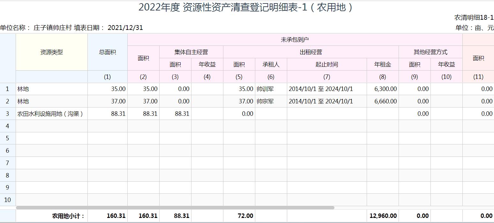Select the row 4 number header
The height and width of the screenshot is (223, 494).
click(8, 126)
